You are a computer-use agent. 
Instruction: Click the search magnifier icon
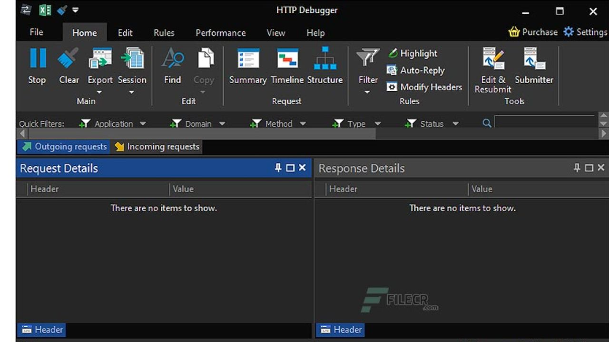(487, 123)
